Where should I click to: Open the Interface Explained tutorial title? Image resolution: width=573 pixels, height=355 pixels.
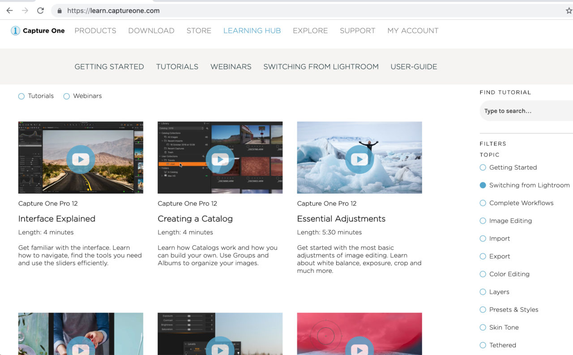57,219
